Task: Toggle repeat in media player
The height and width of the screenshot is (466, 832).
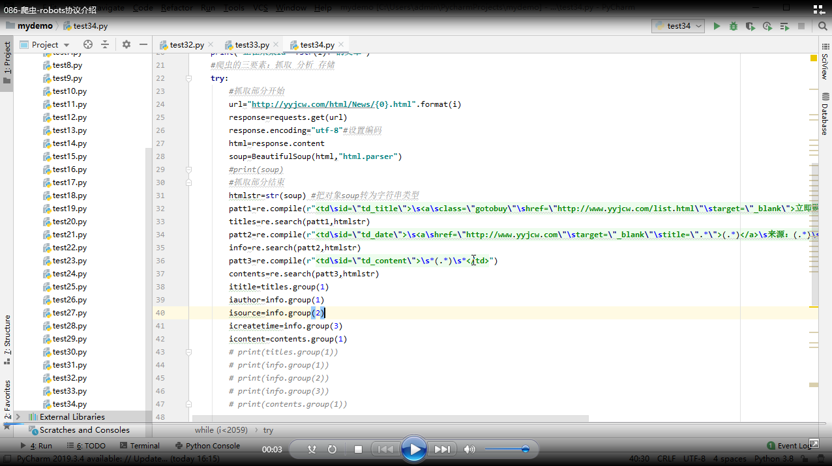Action: click(x=332, y=449)
